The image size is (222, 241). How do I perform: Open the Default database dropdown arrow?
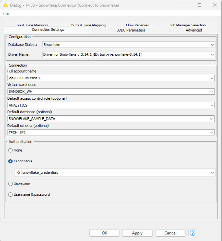pyautogui.click(x=212, y=119)
